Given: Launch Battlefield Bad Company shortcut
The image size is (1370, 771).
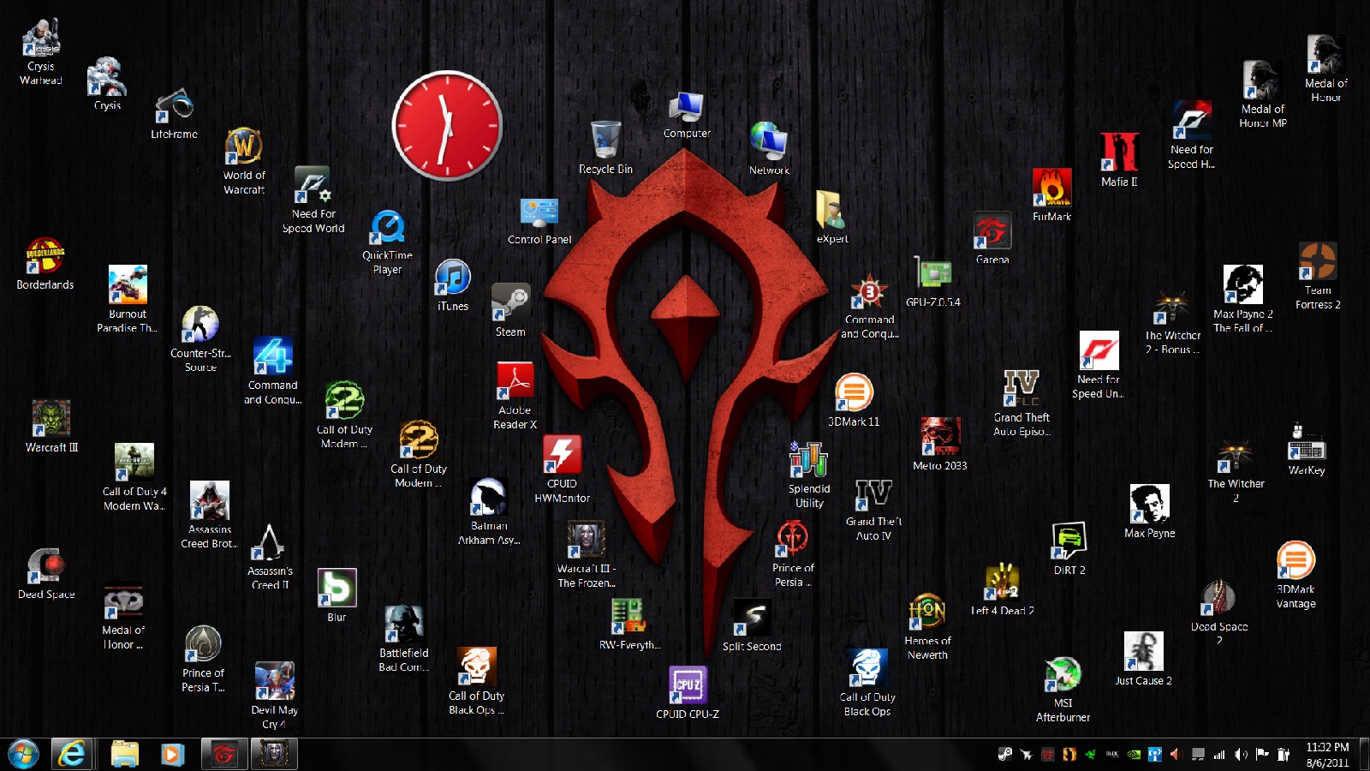Looking at the screenshot, I should (404, 638).
